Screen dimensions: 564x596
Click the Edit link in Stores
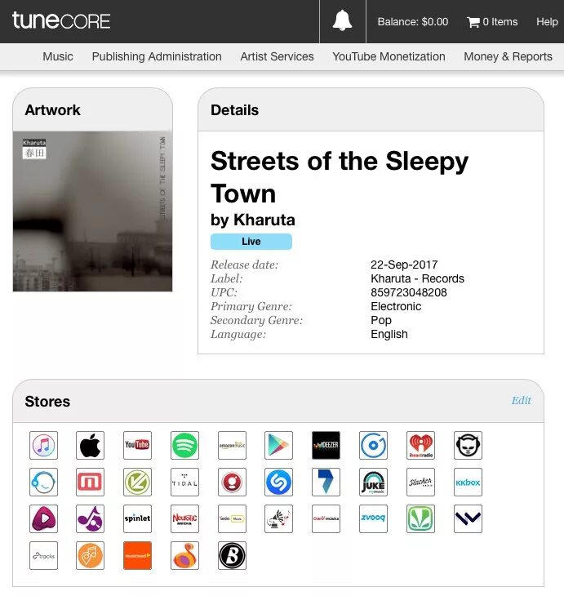click(521, 400)
